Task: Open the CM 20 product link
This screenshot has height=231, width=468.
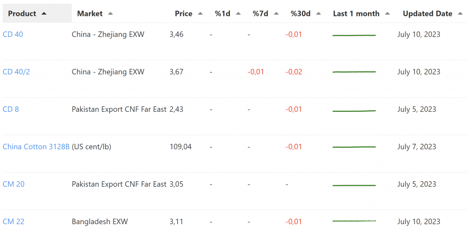Action: pyautogui.click(x=14, y=184)
